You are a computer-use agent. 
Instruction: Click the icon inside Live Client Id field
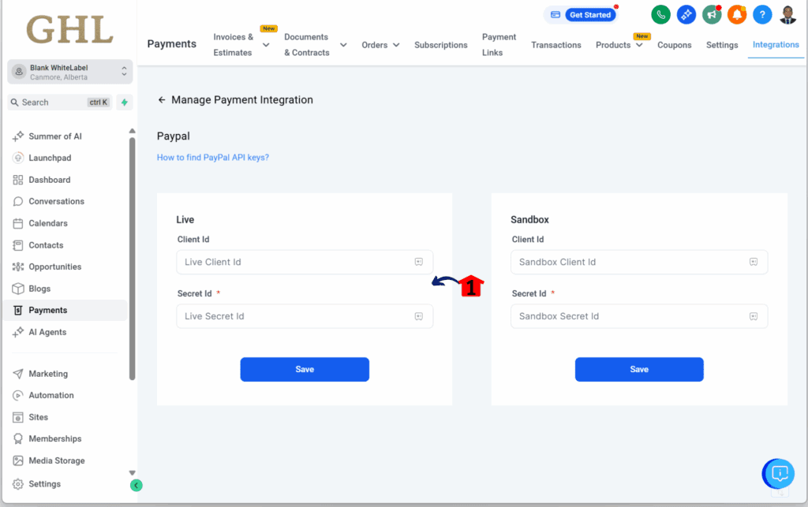pyautogui.click(x=419, y=262)
